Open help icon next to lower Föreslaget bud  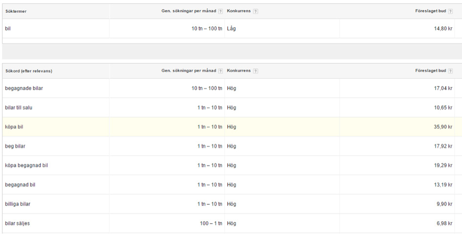(450, 71)
